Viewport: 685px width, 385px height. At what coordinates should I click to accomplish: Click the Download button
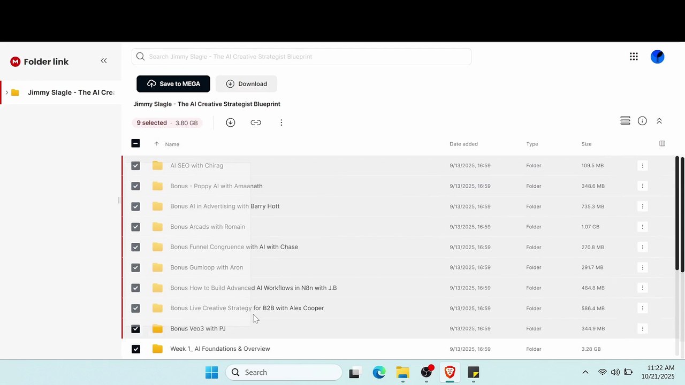coord(247,83)
